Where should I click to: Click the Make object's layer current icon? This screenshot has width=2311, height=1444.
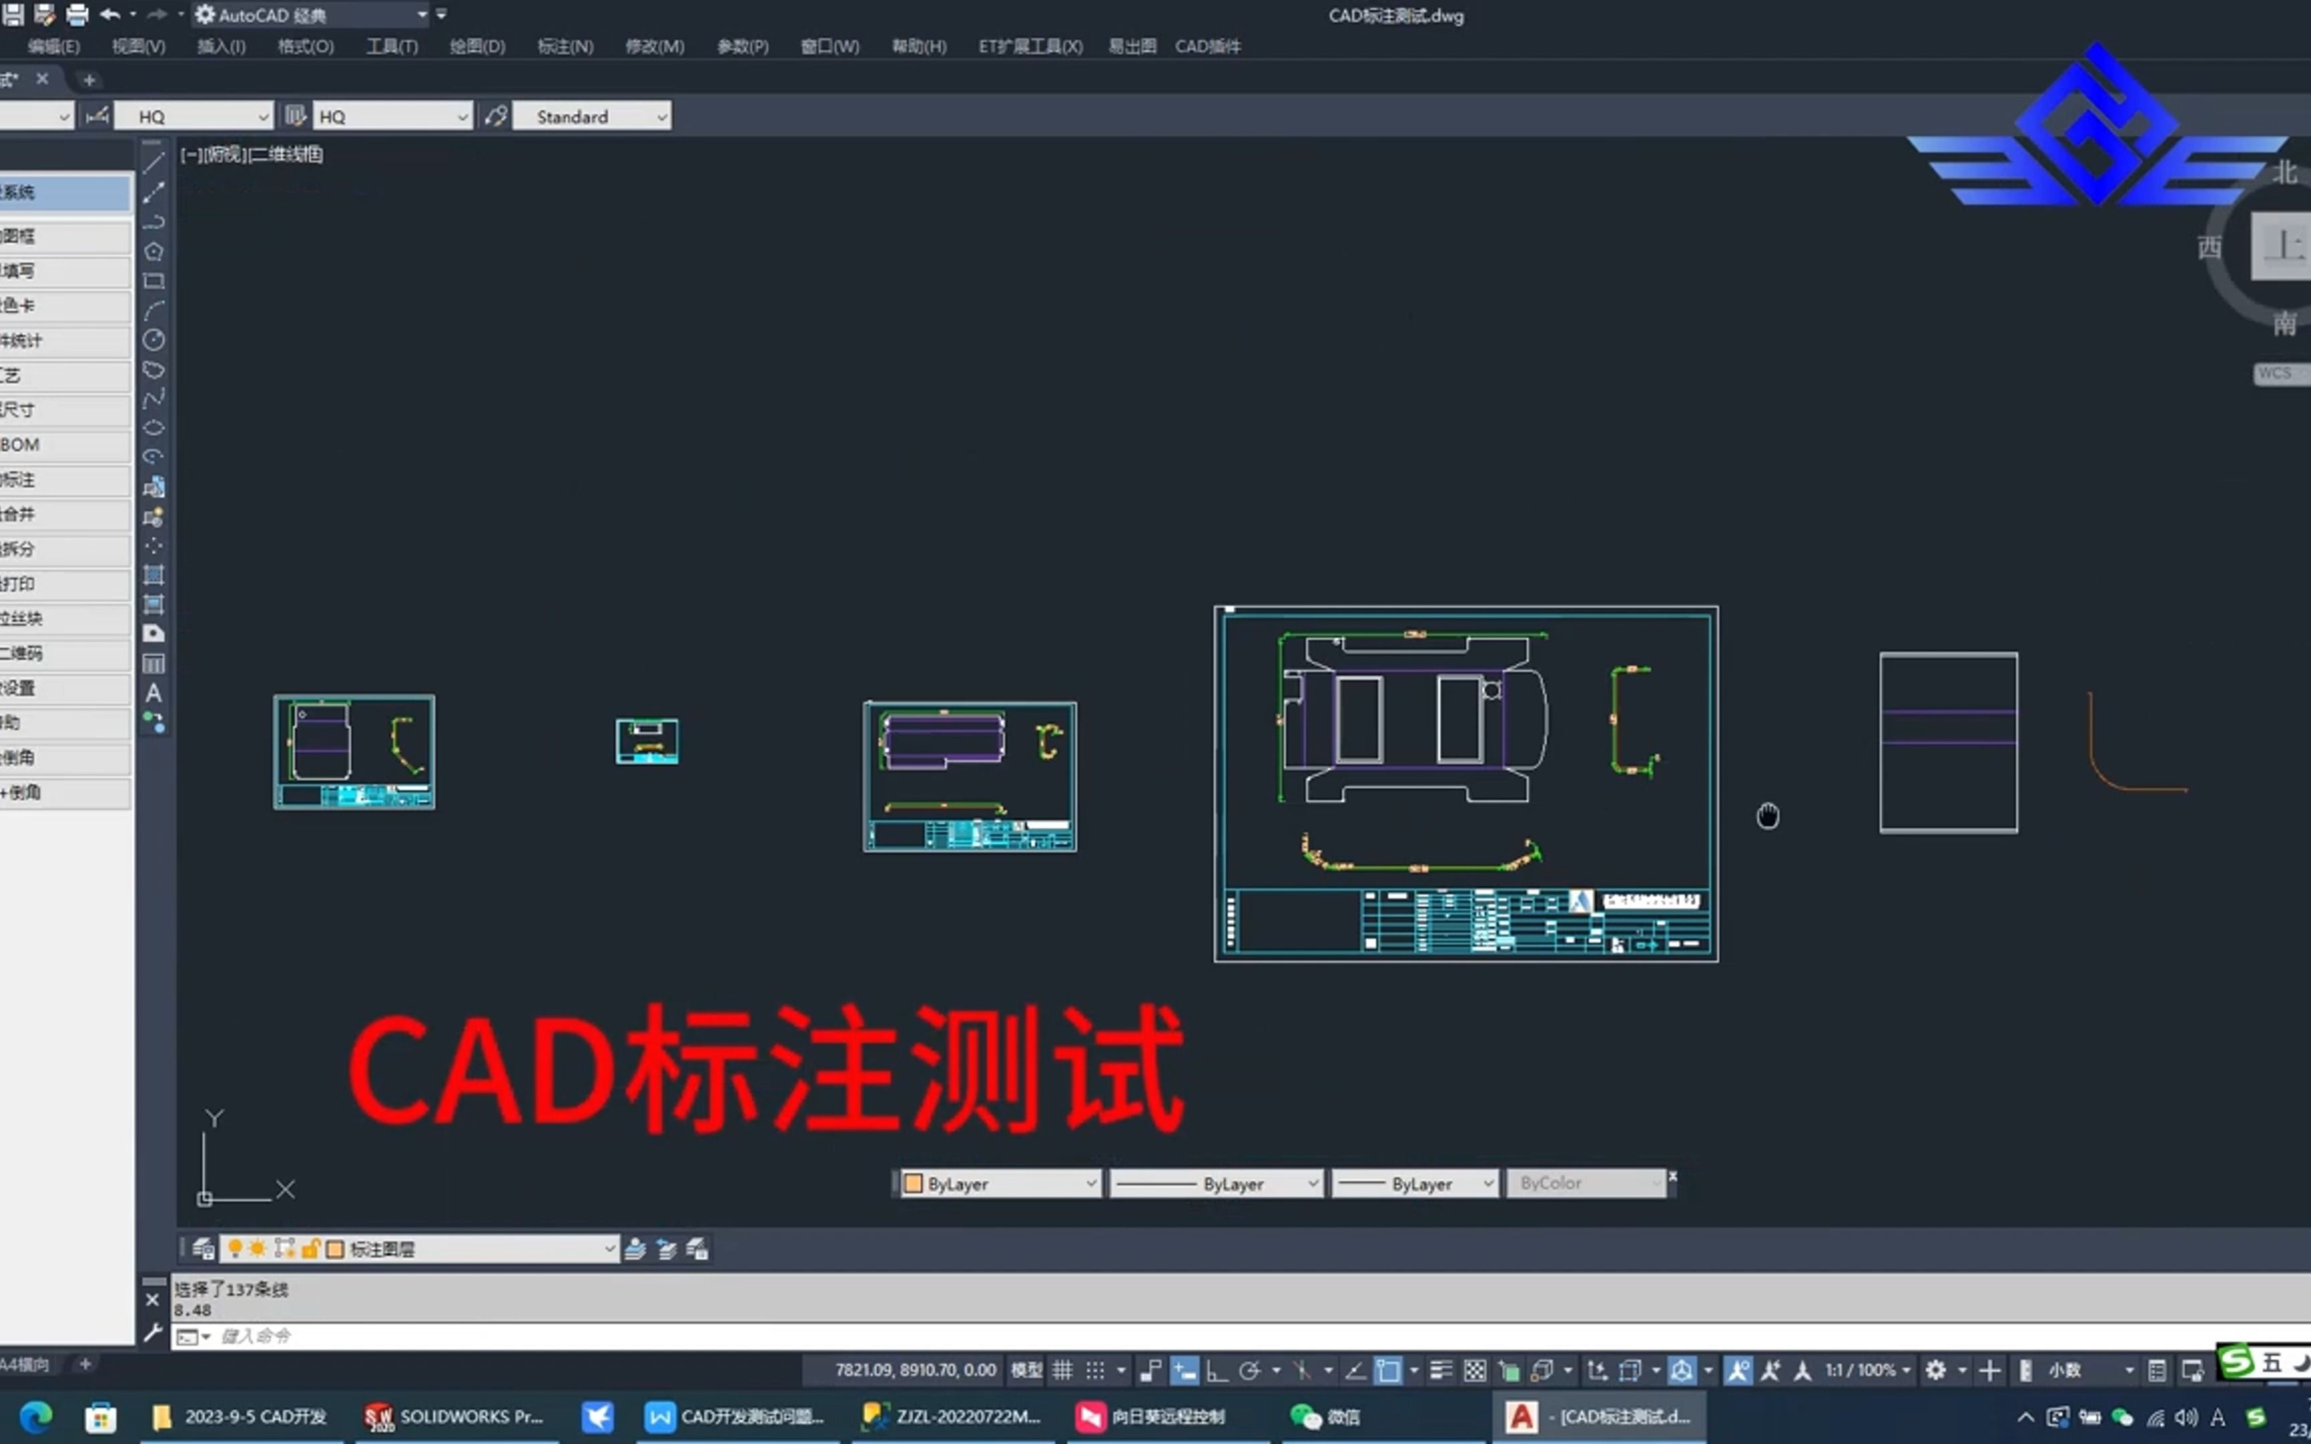[x=635, y=1248]
